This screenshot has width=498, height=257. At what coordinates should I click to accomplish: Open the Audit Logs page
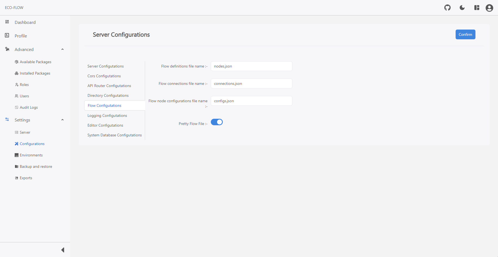29,107
